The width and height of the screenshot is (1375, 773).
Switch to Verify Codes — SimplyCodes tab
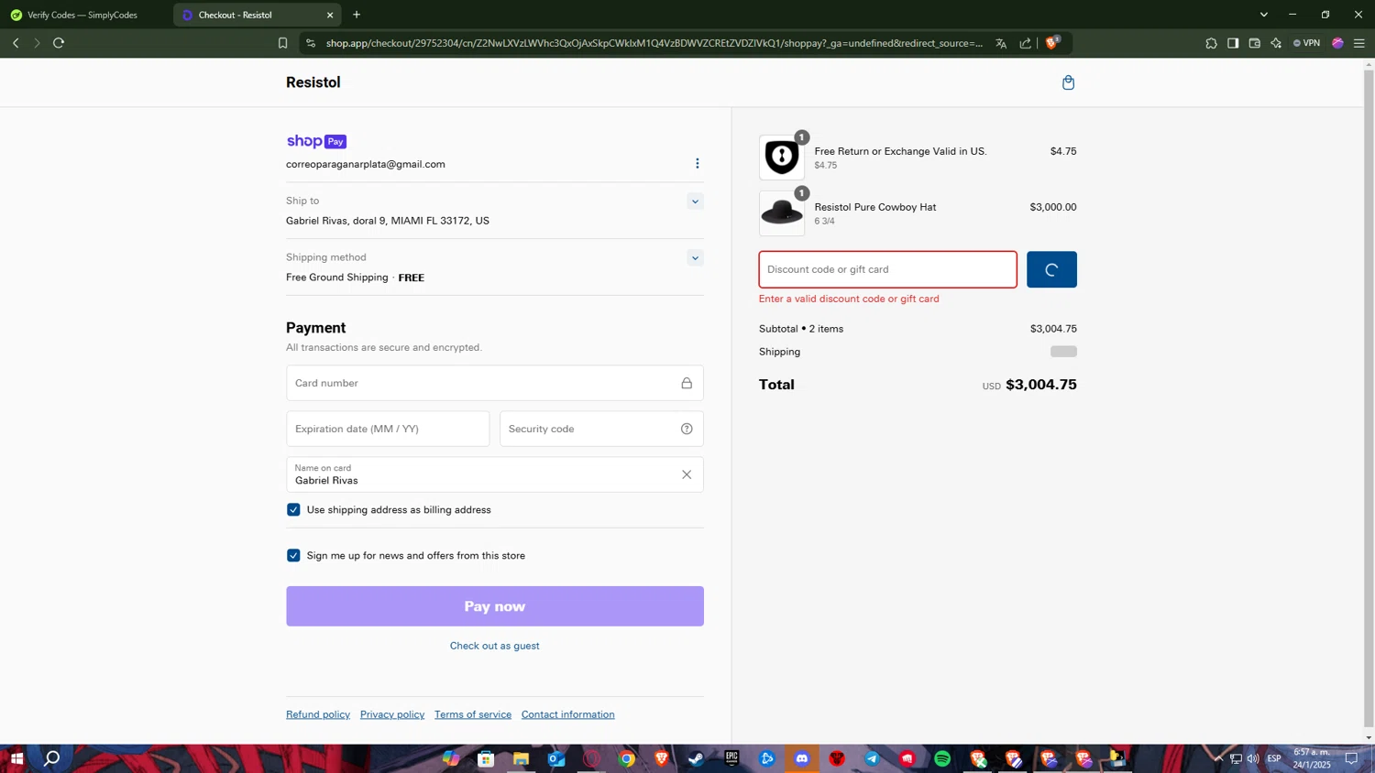pos(82,15)
